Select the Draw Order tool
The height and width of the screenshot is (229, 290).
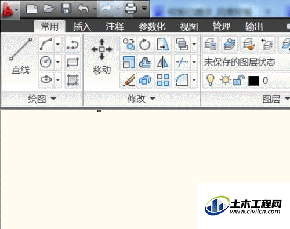click(182, 45)
